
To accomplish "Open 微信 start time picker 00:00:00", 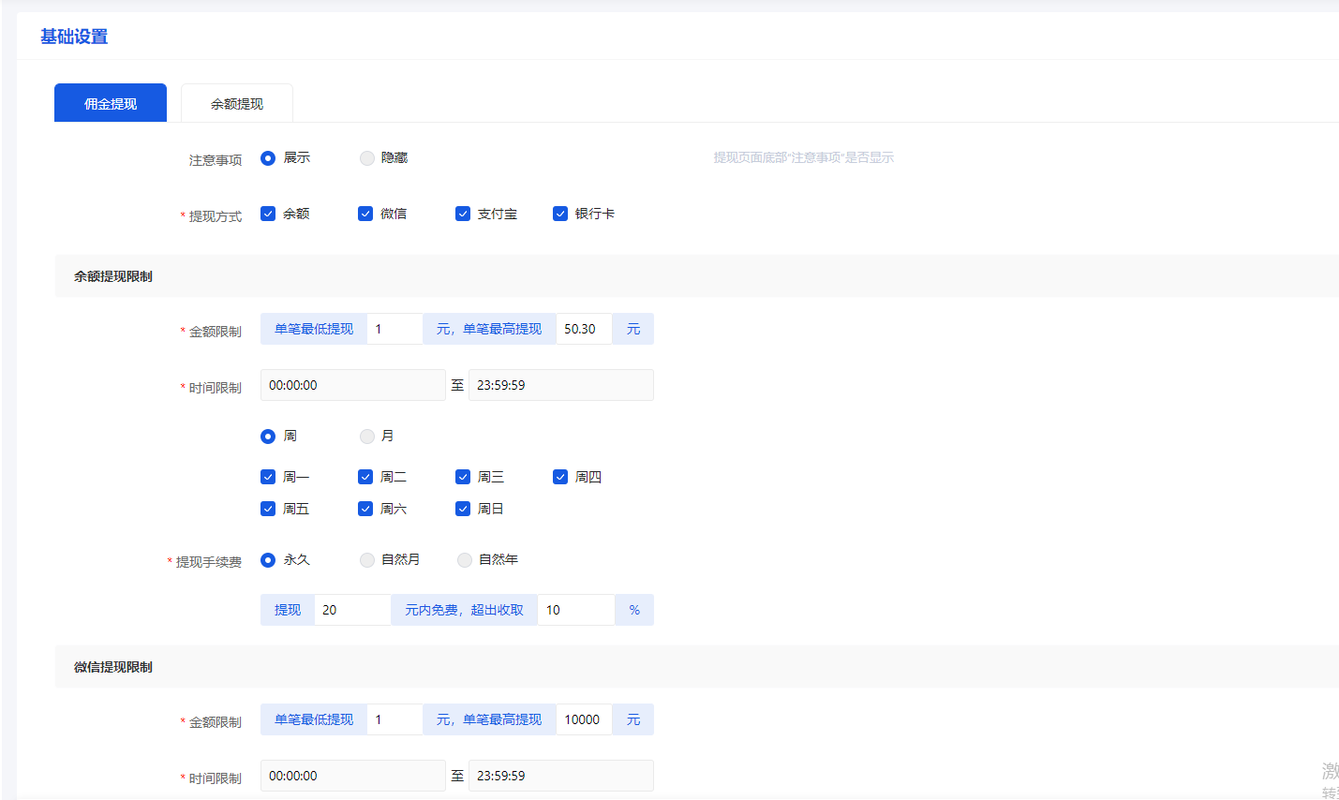I will click(x=352, y=776).
